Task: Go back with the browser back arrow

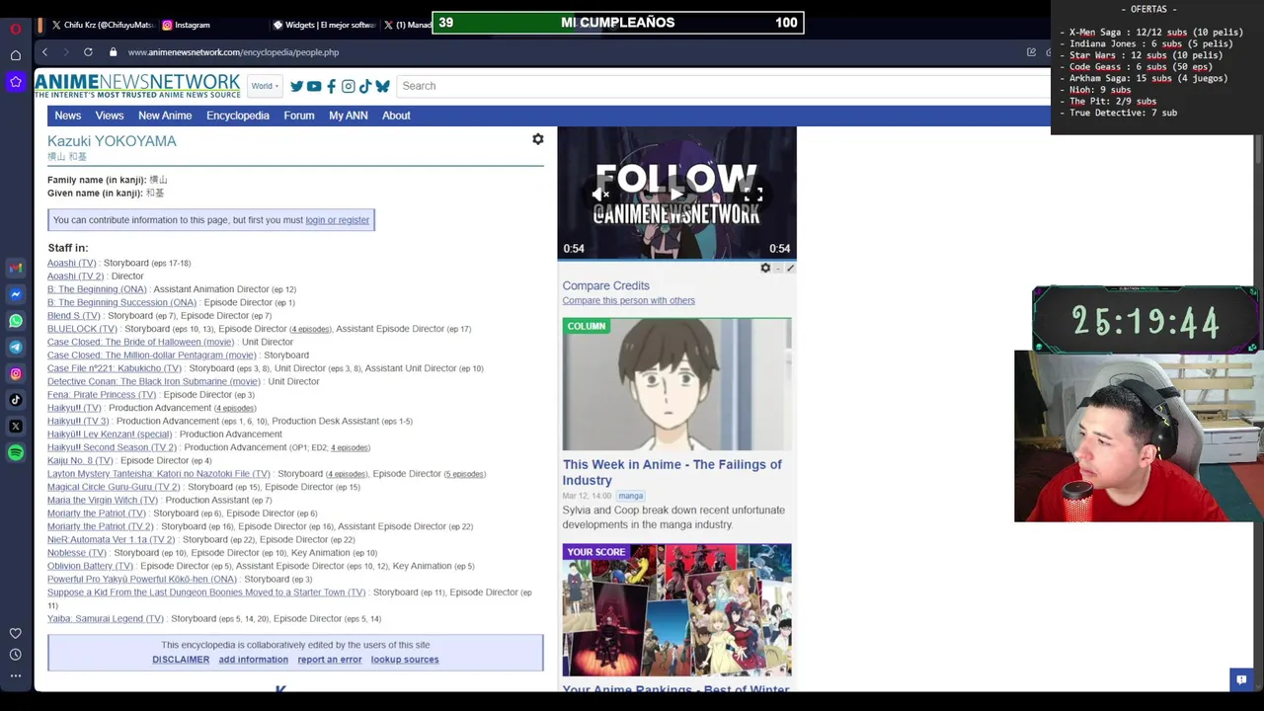Action: click(44, 52)
